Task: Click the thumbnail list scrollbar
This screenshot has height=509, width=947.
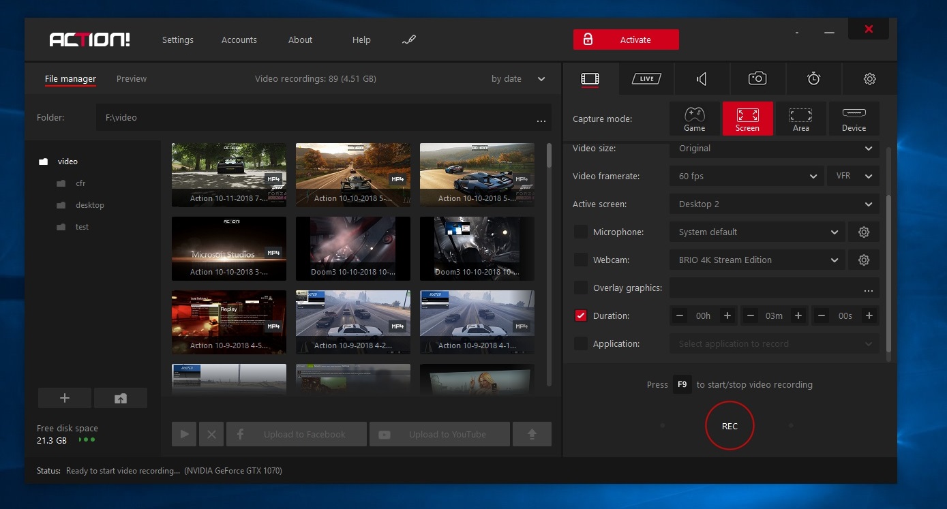Action: [549, 155]
